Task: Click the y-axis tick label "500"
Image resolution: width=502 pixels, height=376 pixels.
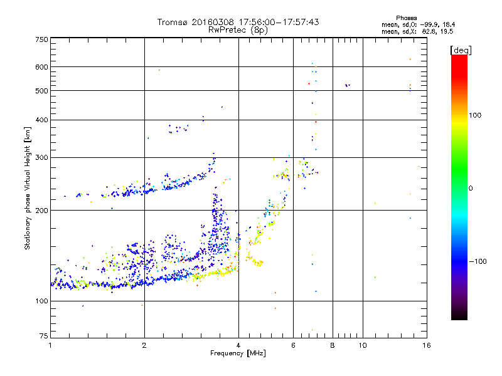Action: click(41, 91)
